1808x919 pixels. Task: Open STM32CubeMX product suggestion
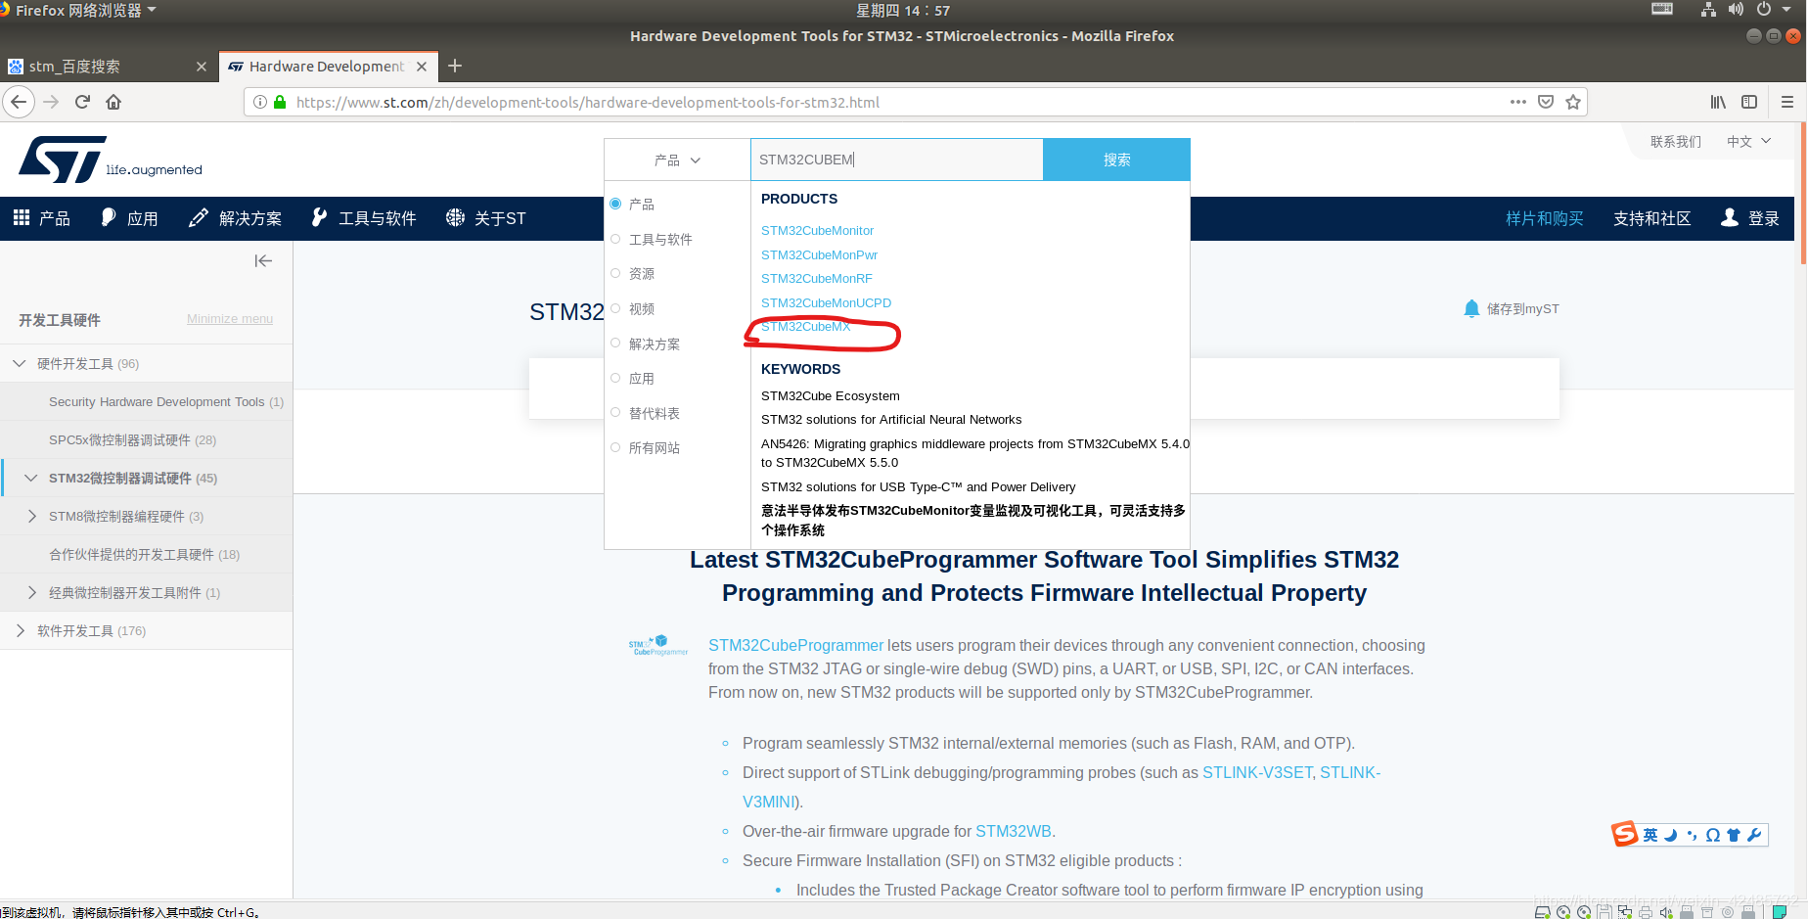click(806, 327)
